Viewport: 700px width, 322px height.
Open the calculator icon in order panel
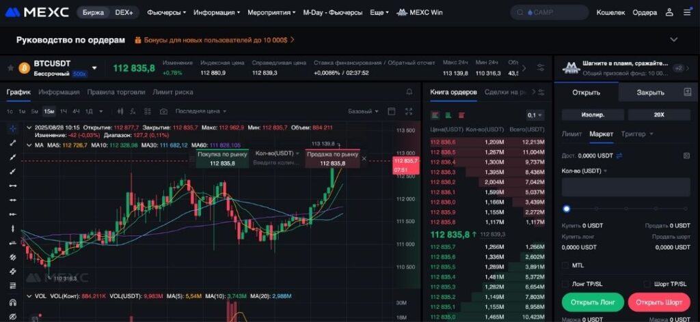pos(687,156)
